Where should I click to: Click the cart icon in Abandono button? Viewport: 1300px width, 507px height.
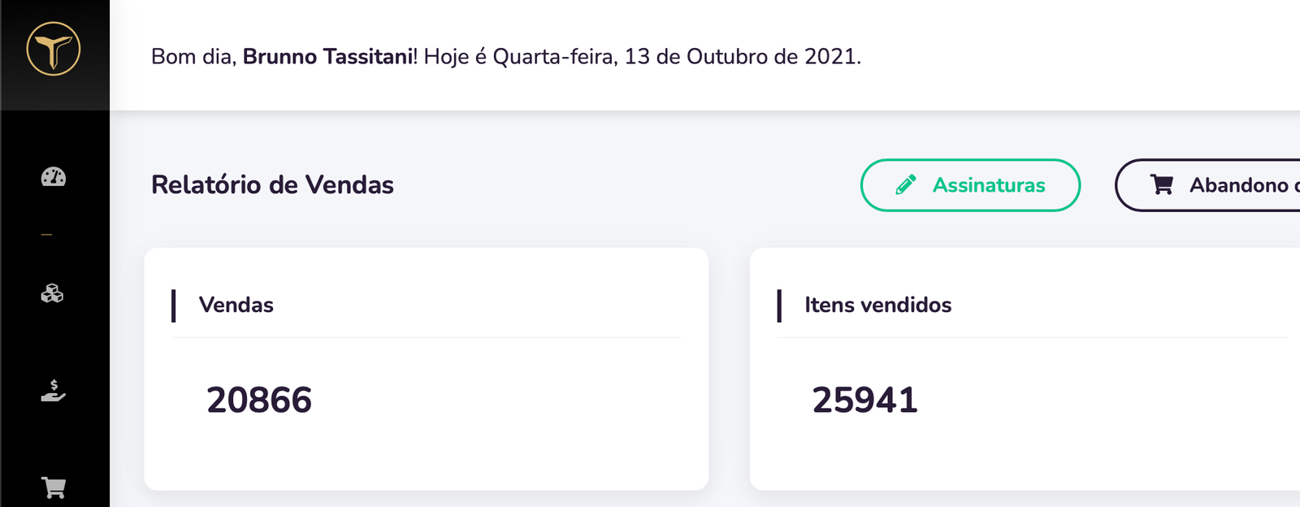[x=1162, y=185]
